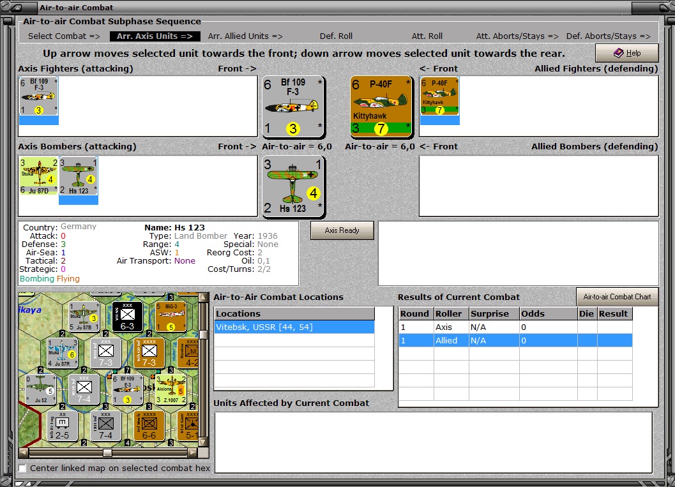Click the horizontal map scrollbar thumb
Viewport: 675px width, 487px height.
(x=108, y=453)
